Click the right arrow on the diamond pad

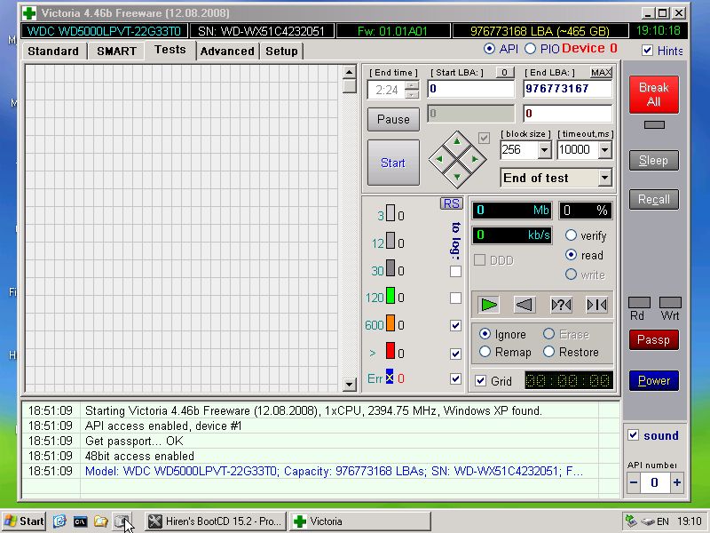tap(475, 159)
